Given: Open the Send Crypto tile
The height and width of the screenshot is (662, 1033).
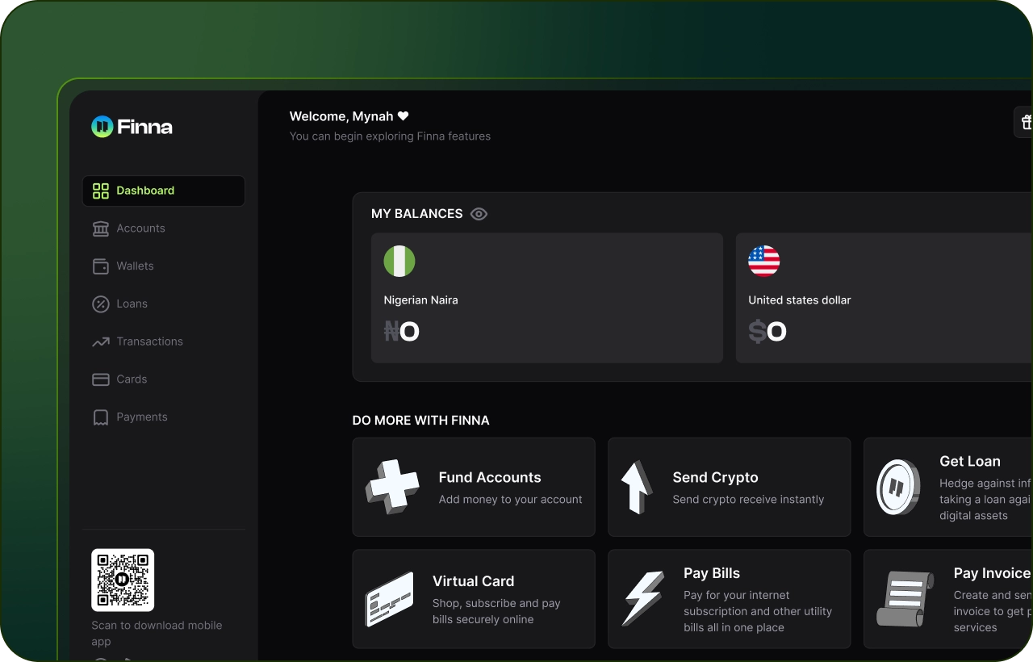Looking at the screenshot, I should [x=729, y=488].
